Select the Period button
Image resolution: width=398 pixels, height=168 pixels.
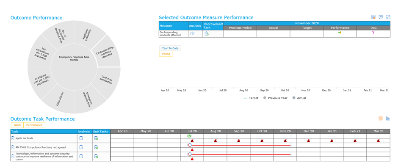click(x=166, y=54)
